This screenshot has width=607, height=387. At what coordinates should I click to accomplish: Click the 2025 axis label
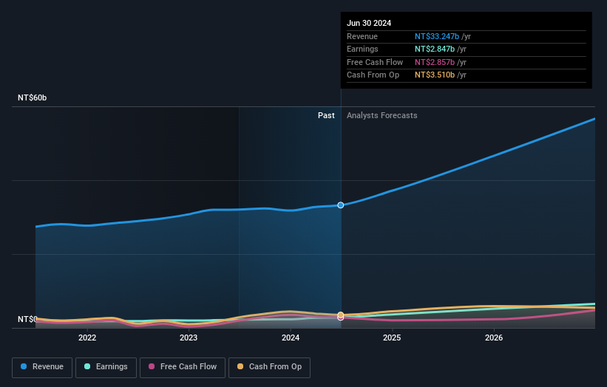392,338
